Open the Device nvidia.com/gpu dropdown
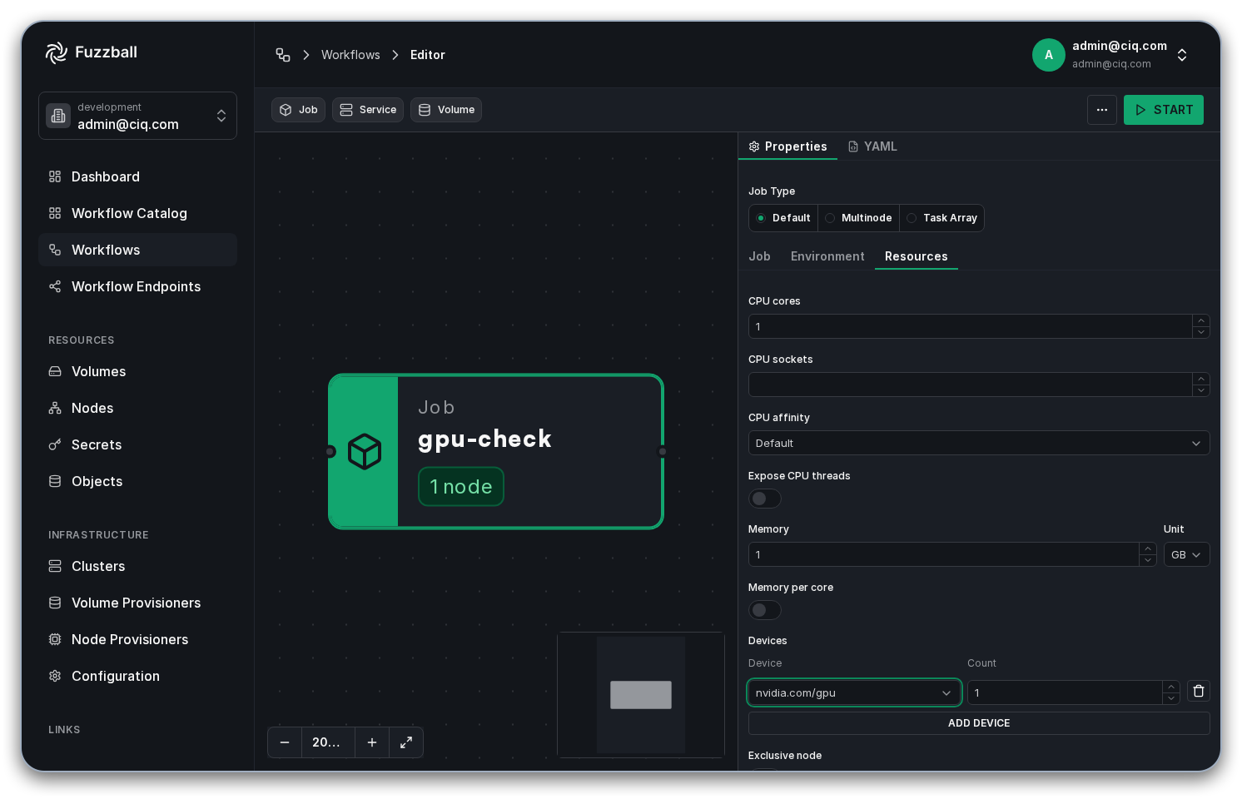The height and width of the screenshot is (799, 1242). 854,692
